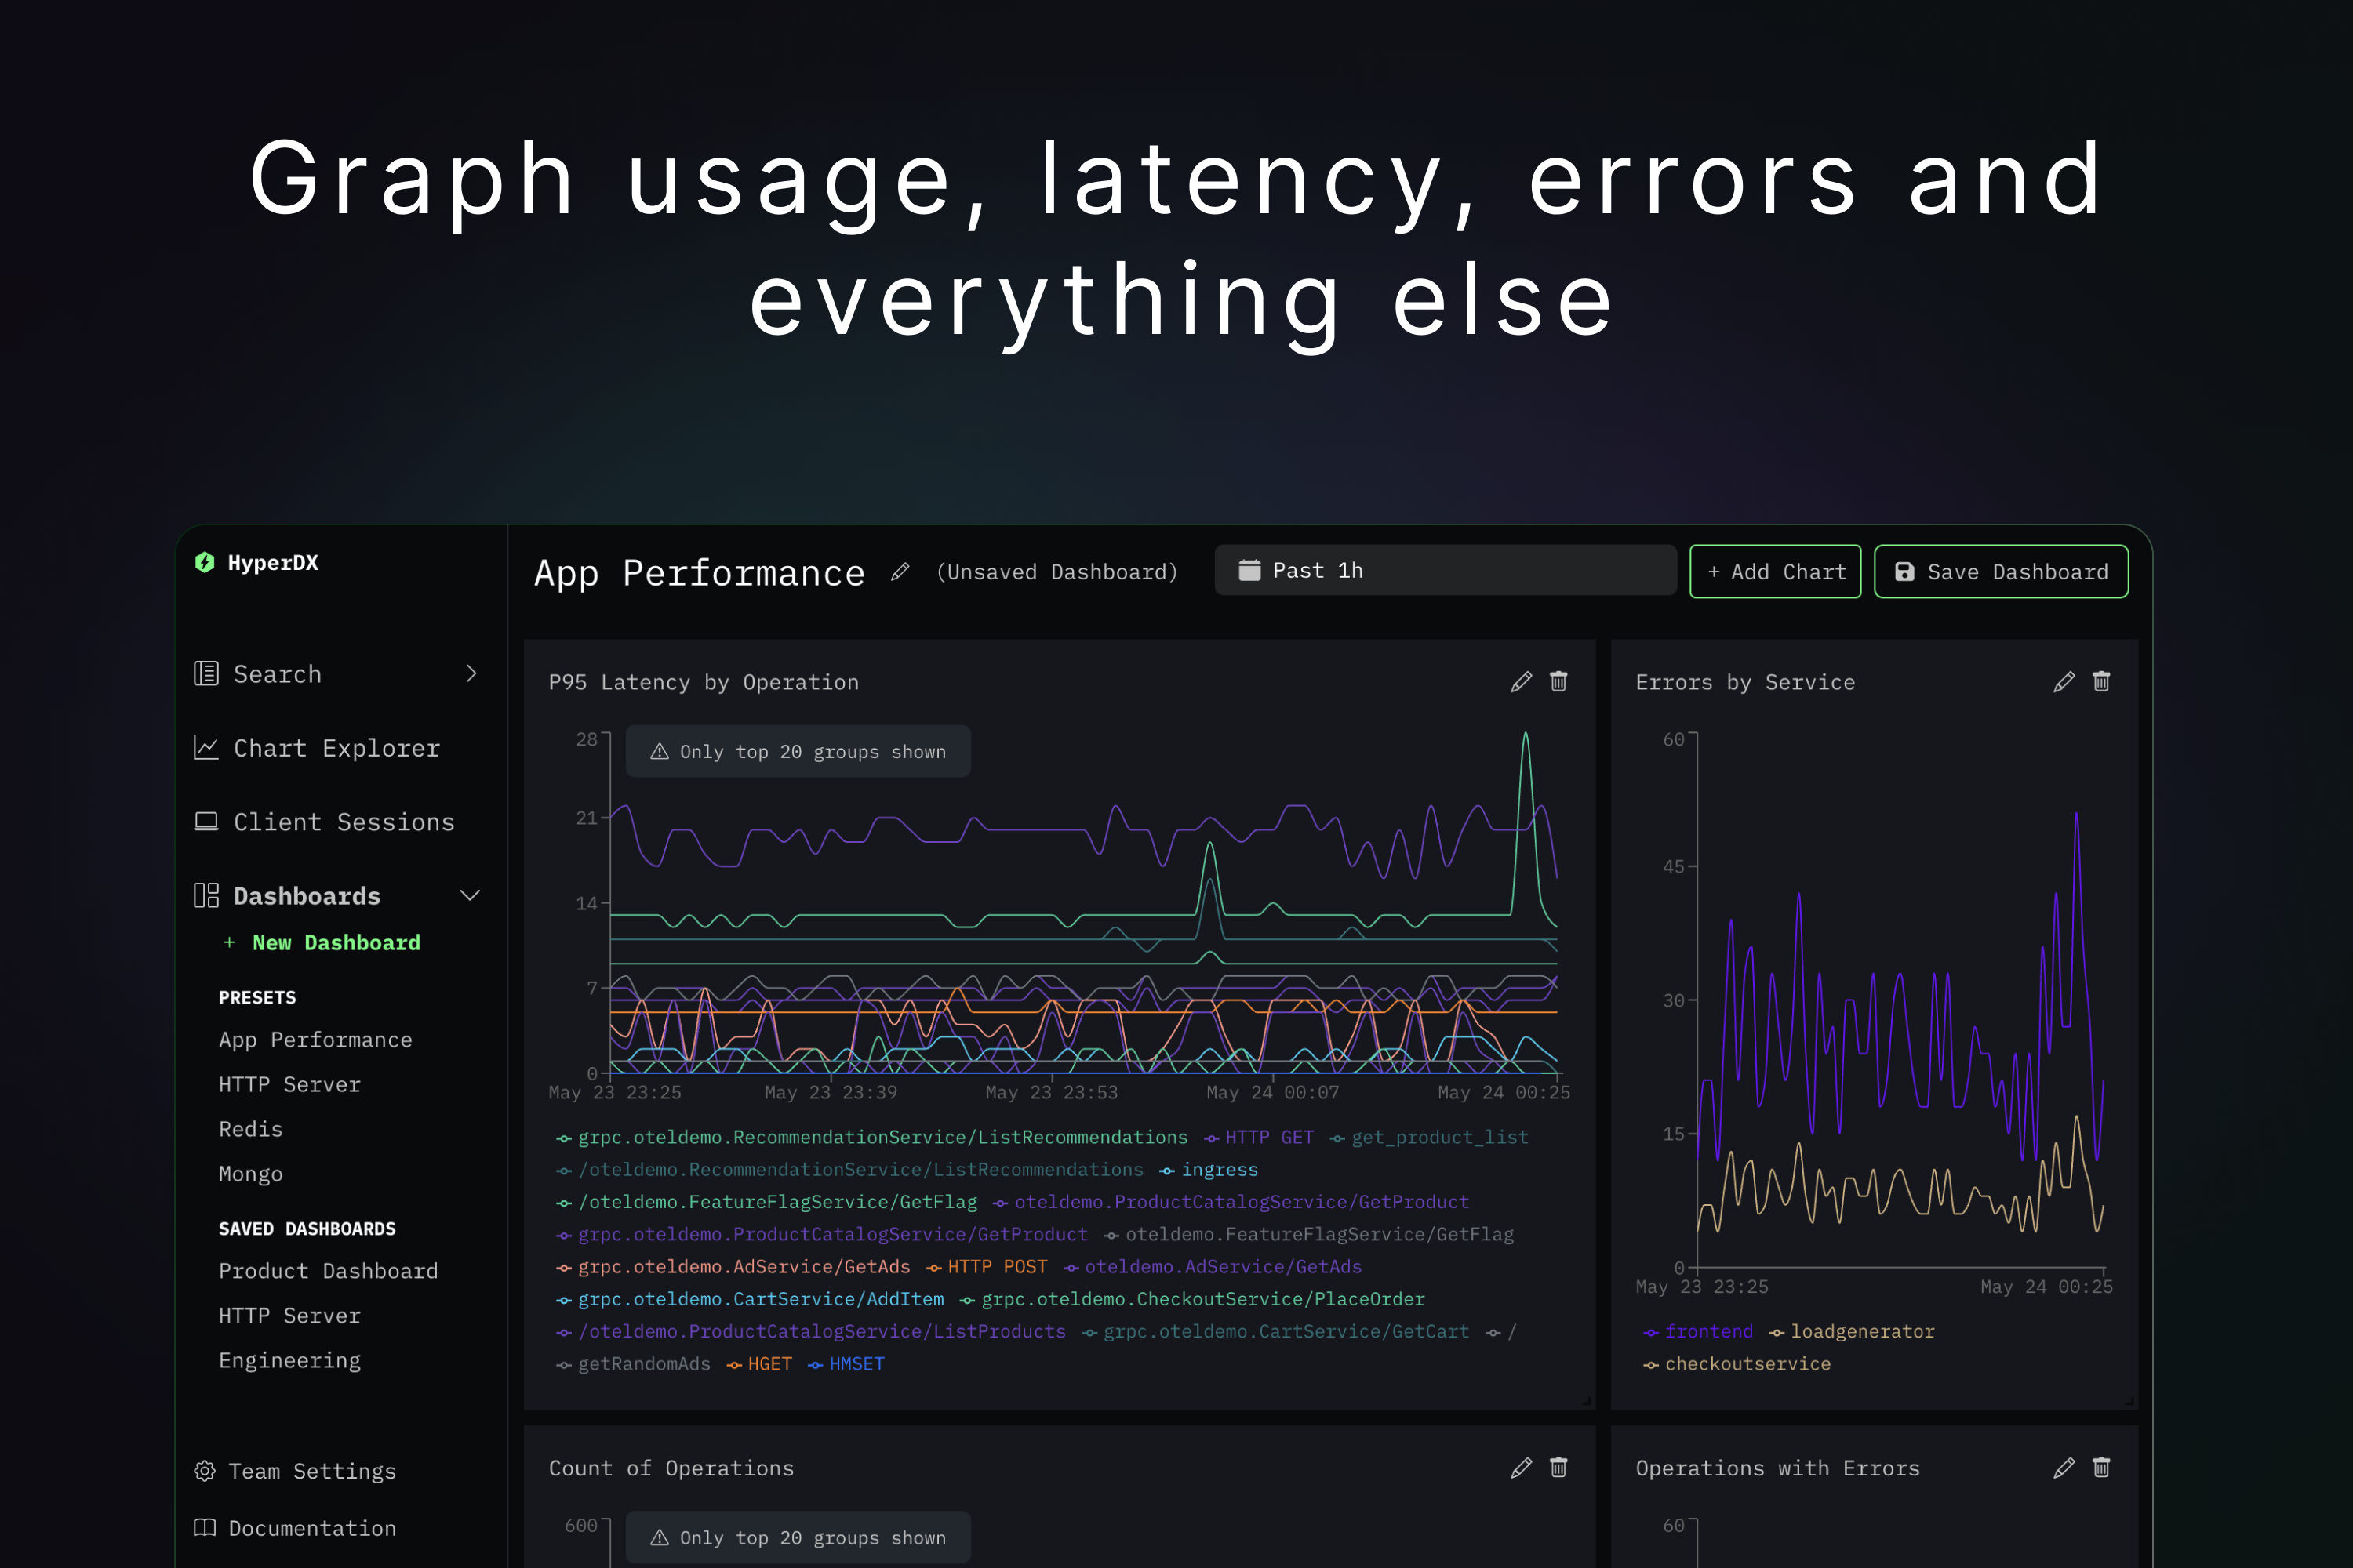The width and height of the screenshot is (2353, 1568).
Task: Expand the Search menu chevron
Action: 471,674
